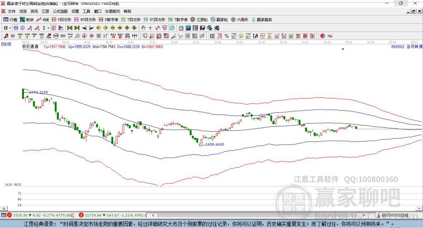Open the 赢家轮 wheel tool
Screen dimensions: 423x228
click(219, 20)
